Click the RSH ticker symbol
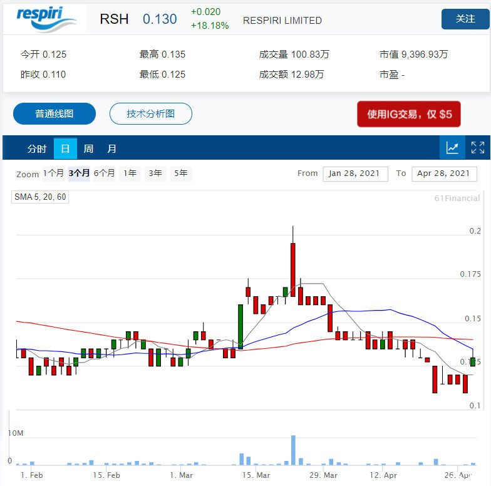 click(114, 19)
